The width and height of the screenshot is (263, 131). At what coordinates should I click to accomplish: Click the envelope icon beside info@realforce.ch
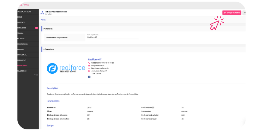[x=89, y=65]
